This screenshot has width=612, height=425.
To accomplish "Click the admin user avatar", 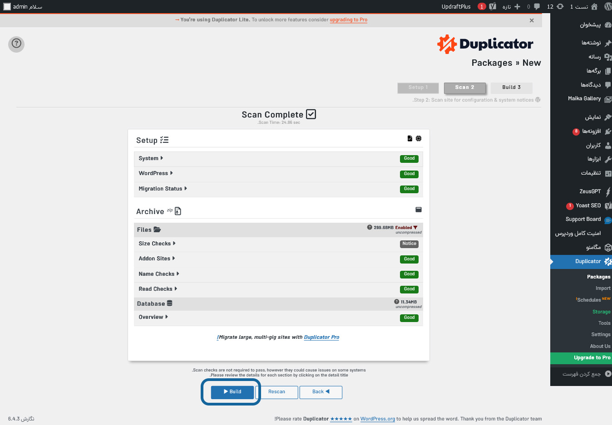I will click(7, 6).
